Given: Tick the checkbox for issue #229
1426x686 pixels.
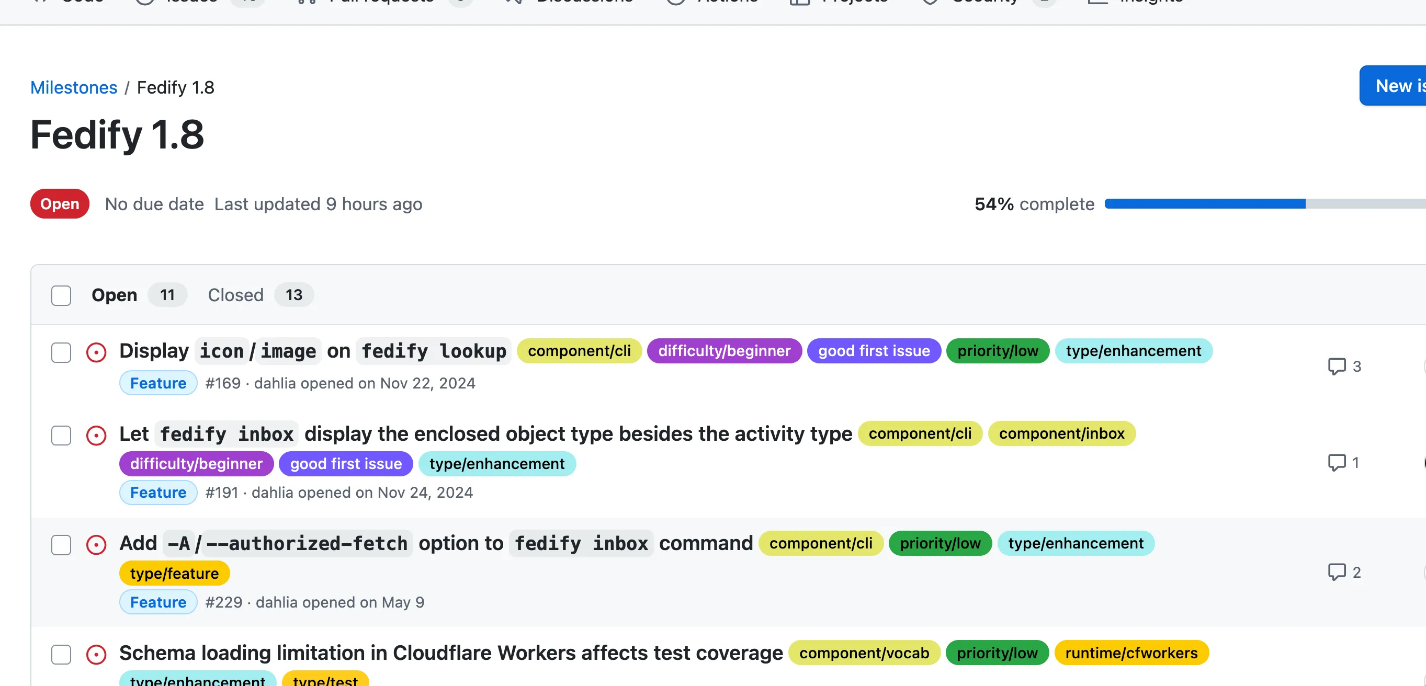Looking at the screenshot, I should coord(61,545).
